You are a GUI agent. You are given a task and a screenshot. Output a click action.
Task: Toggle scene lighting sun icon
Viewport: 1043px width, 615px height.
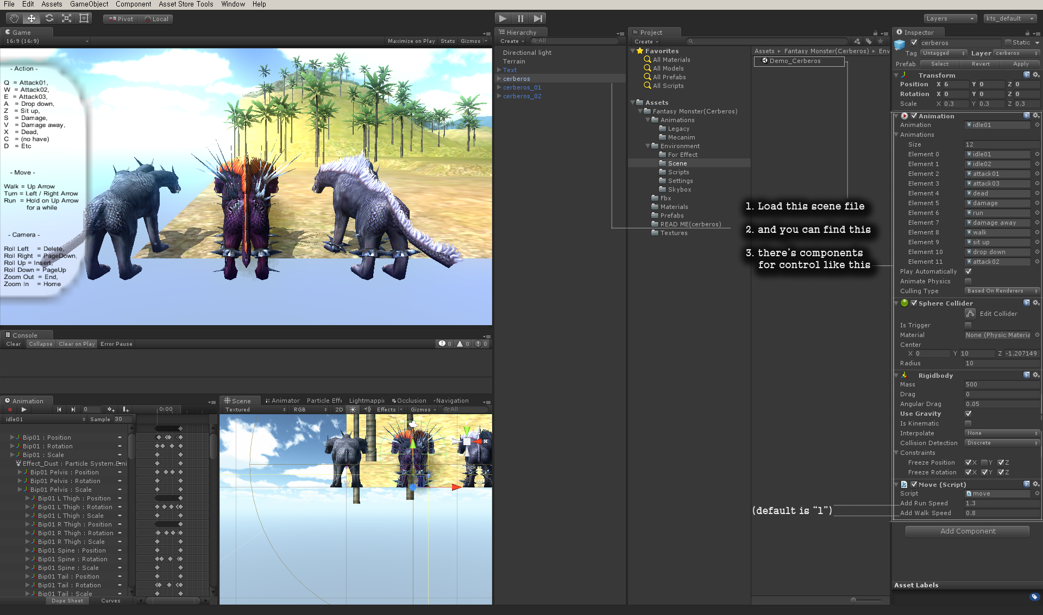pos(353,409)
